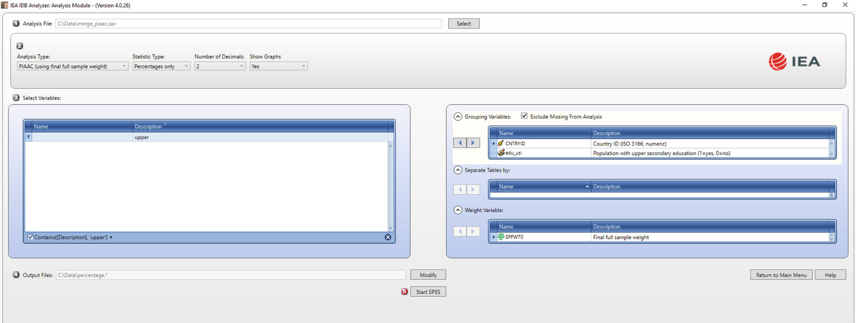Click right arrow beside Separate Tables list
856x323 pixels.
click(x=473, y=190)
